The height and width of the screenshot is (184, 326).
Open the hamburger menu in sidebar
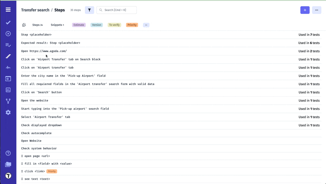pyautogui.click(x=8, y=10)
